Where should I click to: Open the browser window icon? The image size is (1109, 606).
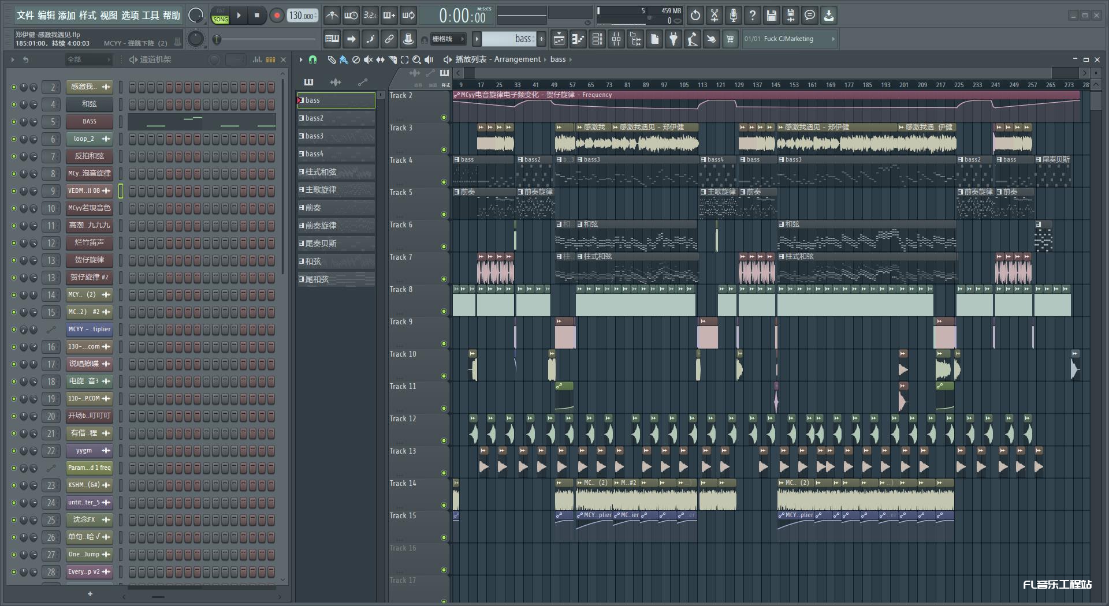[x=635, y=39]
